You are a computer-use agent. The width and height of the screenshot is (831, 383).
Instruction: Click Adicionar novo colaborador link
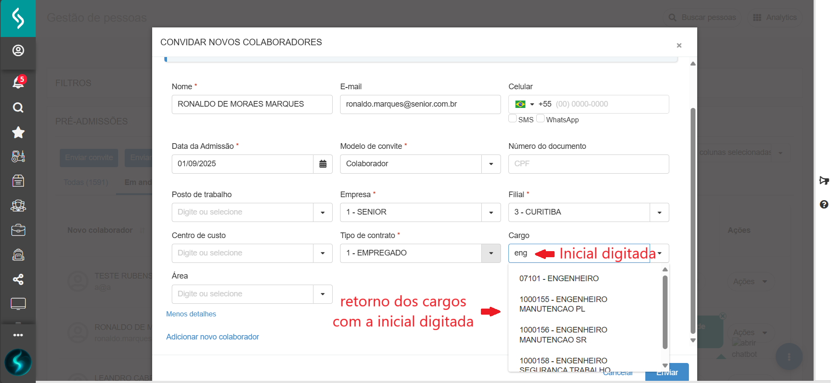tap(212, 337)
